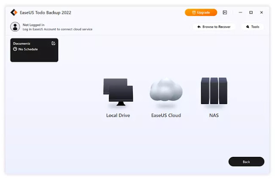
Task: Open Browse to Recover
Action: 214,27
